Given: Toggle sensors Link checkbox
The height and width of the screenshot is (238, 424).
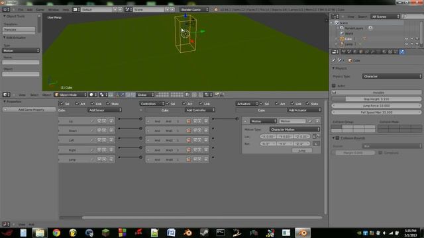Looking at the screenshot, I should point(93,103).
